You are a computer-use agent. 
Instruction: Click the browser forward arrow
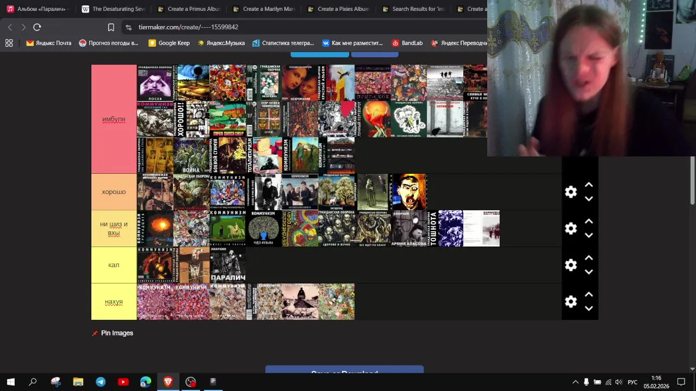(23, 27)
